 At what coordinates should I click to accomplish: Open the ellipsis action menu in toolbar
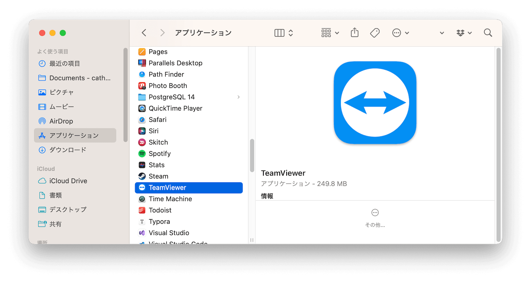401,33
